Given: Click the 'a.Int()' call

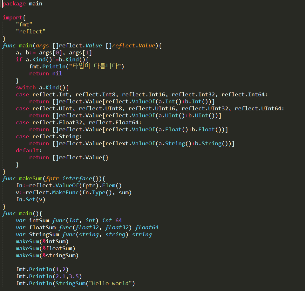Looking at the screenshot, I should (x=170, y=102).
